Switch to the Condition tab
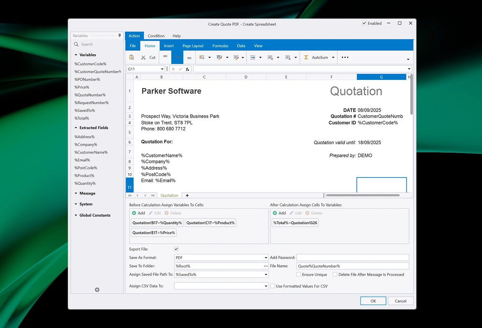This screenshot has width=482, height=328. point(156,36)
